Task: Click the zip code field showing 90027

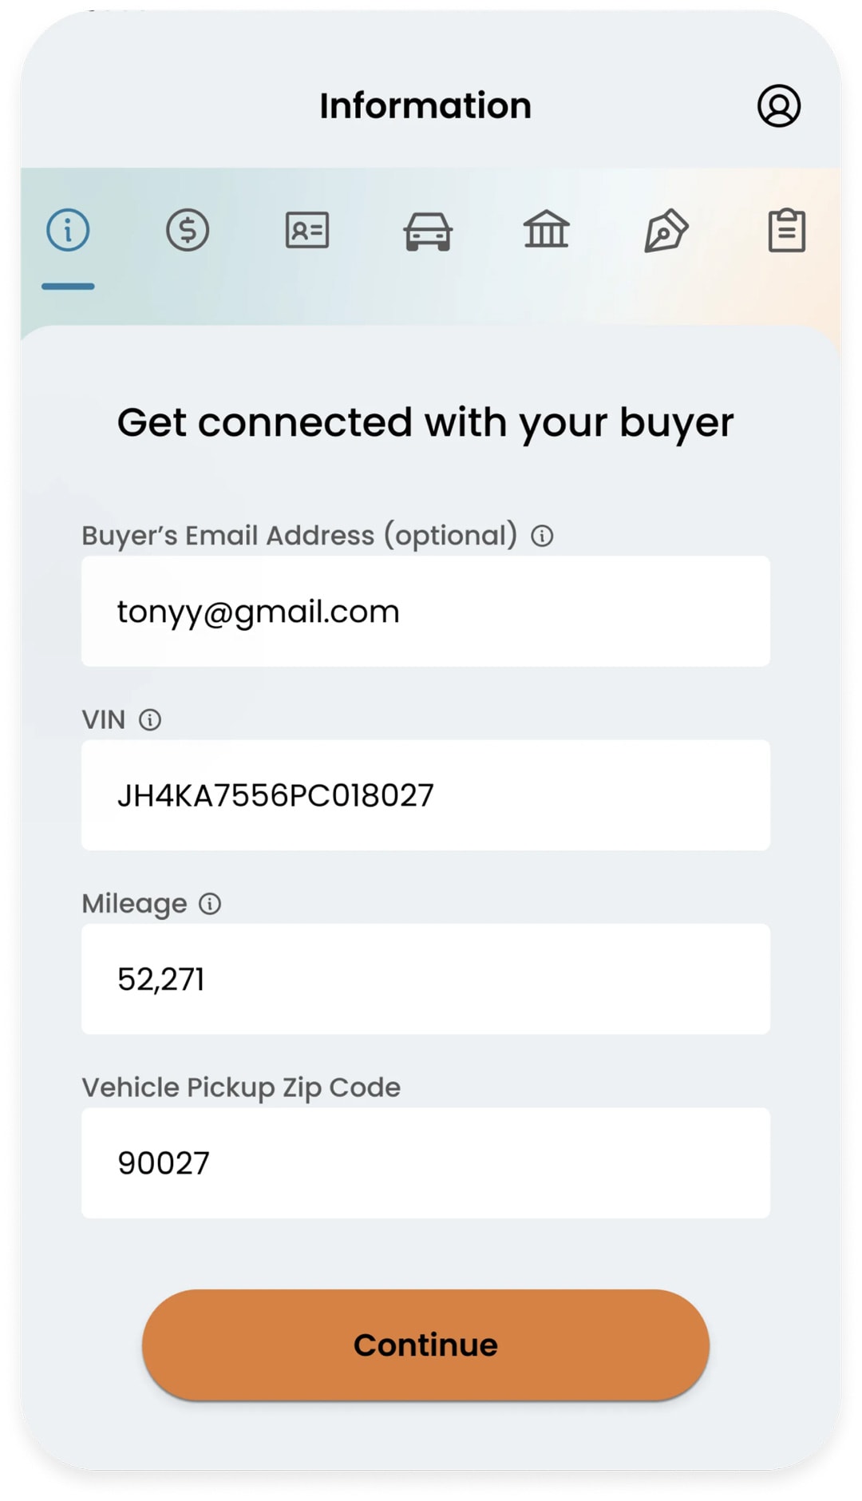Action: [x=425, y=1162]
